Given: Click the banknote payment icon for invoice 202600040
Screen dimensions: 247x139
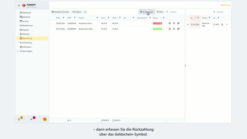Looking at the screenshot, I should (x=178, y=23).
